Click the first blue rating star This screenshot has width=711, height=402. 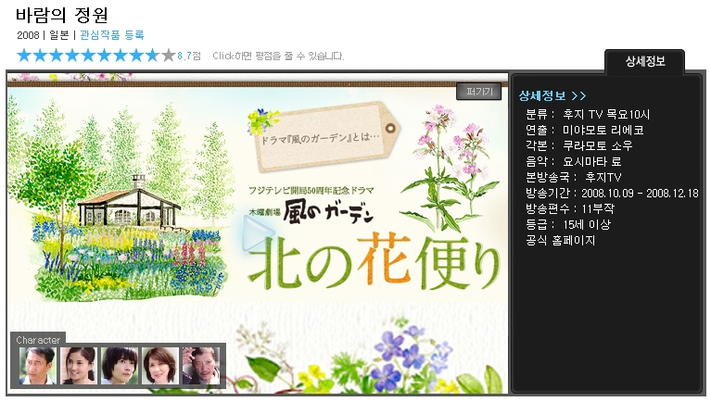(x=24, y=56)
